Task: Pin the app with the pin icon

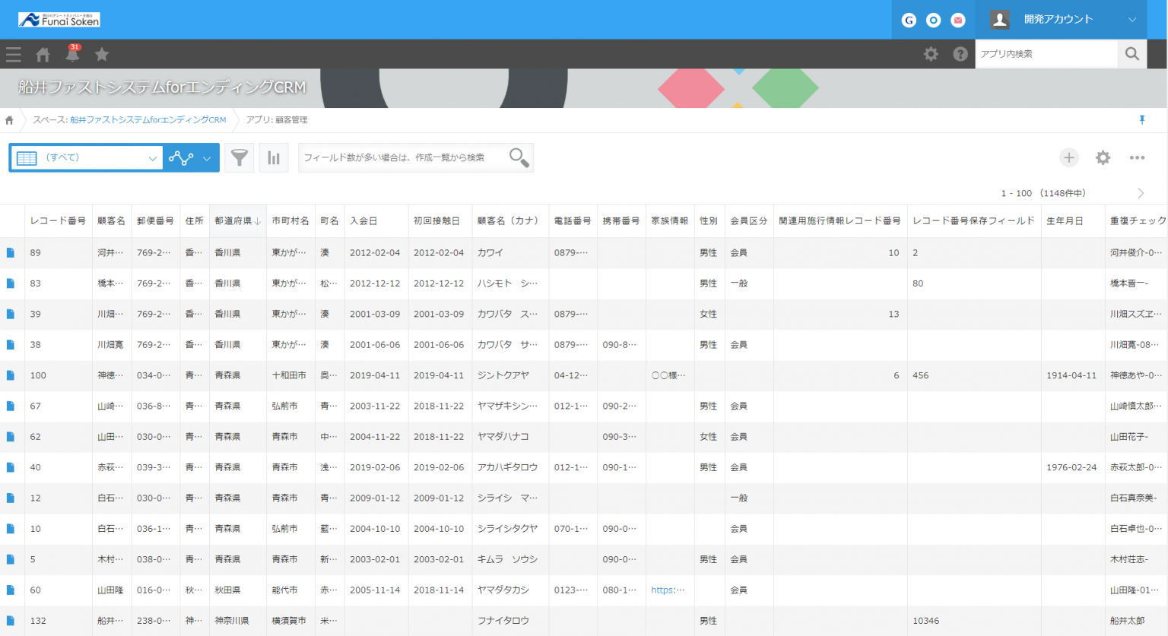Action: pyautogui.click(x=1141, y=120)
